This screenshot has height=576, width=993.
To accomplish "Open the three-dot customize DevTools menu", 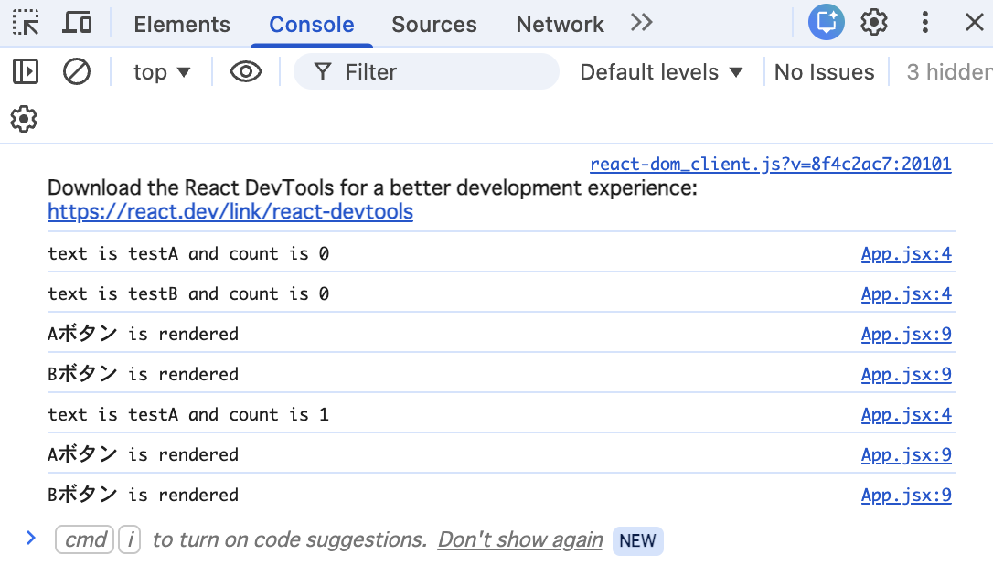I will point(925,23).
